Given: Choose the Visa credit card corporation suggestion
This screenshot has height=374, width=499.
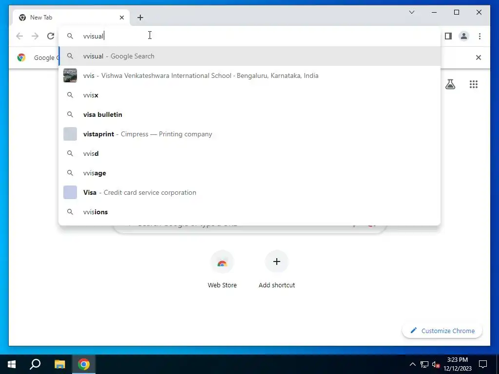Looking at the screenshot, I should pyautogui.click(x=249, y=192).
